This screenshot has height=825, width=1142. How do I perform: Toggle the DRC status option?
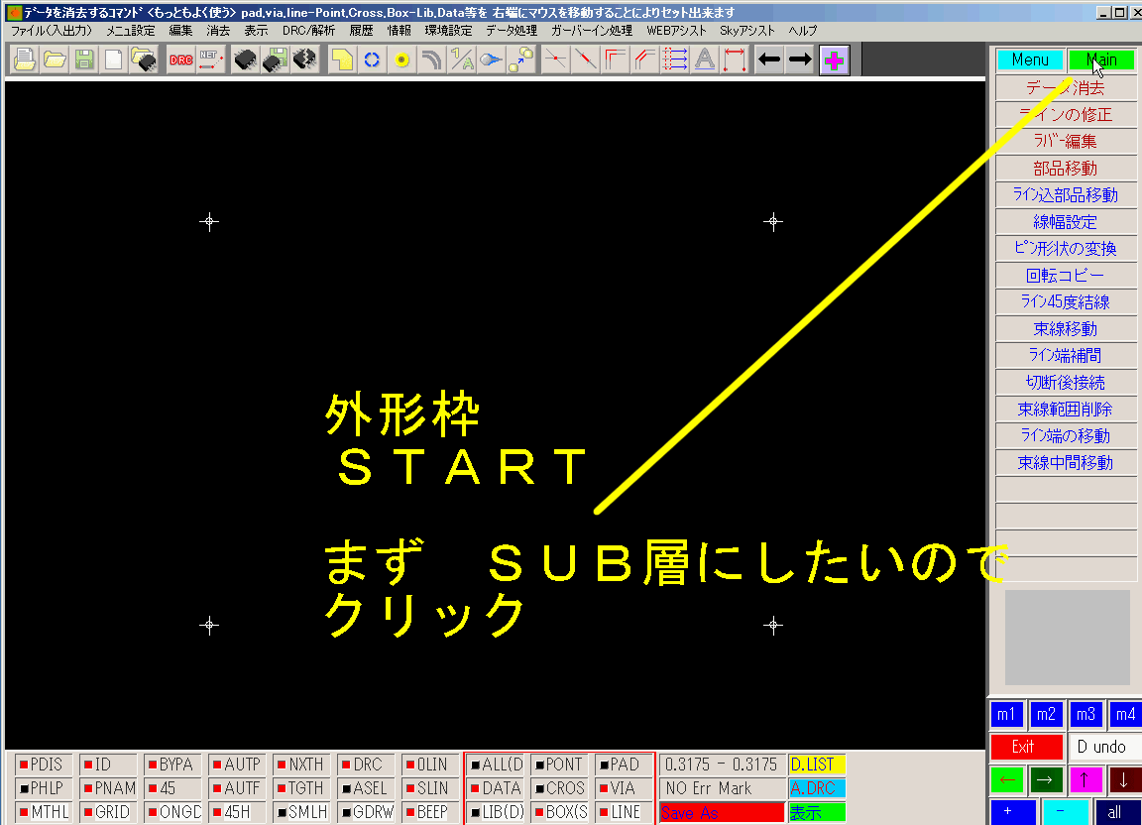[x=366, y=765]
